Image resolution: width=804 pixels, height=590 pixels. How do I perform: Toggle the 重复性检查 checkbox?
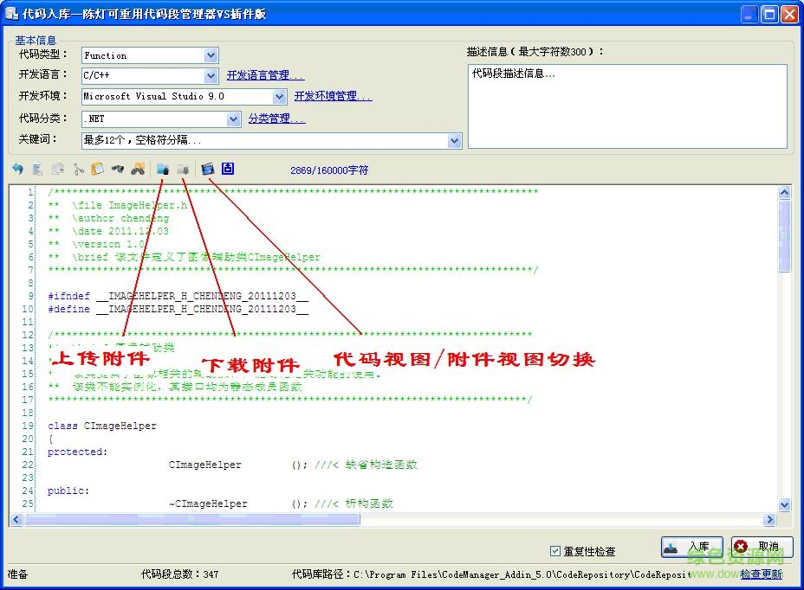pos(555,551)
